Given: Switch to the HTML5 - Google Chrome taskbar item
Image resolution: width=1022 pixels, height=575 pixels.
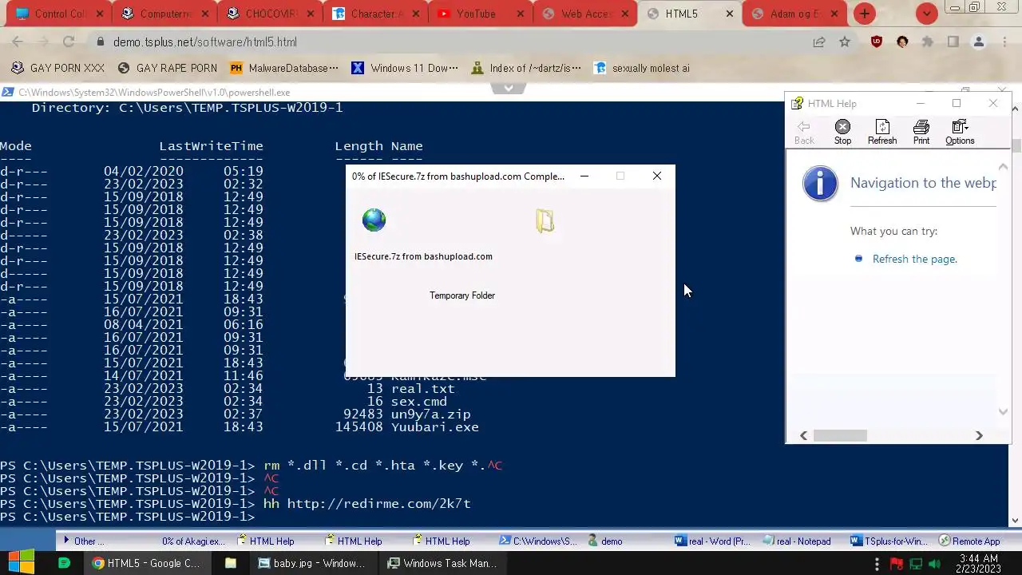Looking at the screenshot, I should (146, 563).
